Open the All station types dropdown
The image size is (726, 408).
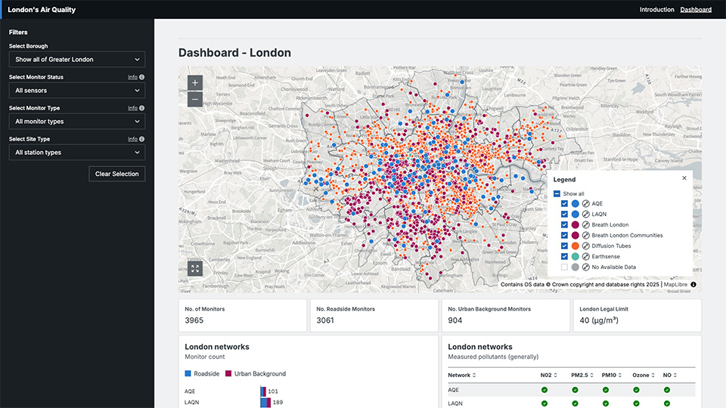coord(77,153)
